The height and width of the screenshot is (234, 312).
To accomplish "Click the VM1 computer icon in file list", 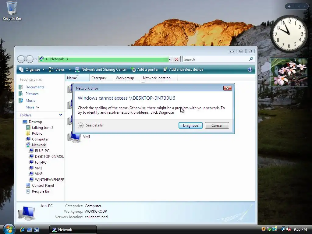I will [74, 137].
